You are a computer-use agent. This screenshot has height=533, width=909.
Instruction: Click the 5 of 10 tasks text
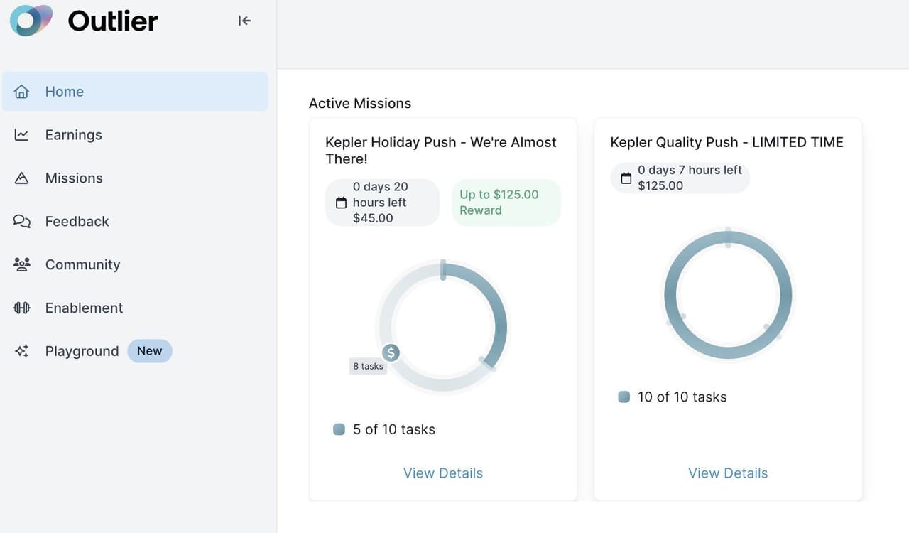point(394,429)
